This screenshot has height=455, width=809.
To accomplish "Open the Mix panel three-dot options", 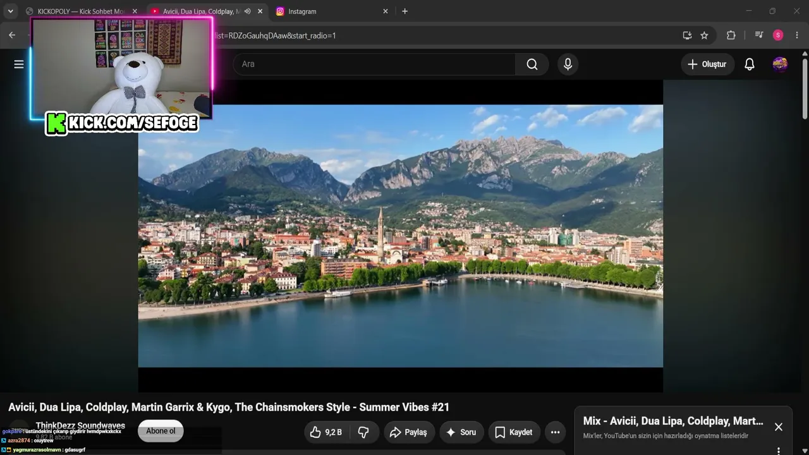I will click(779, 451).
